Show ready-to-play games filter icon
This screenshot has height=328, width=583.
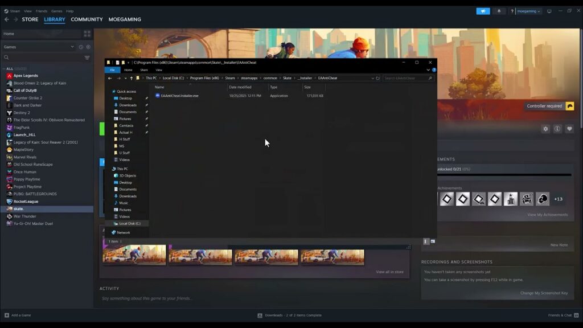88,47
